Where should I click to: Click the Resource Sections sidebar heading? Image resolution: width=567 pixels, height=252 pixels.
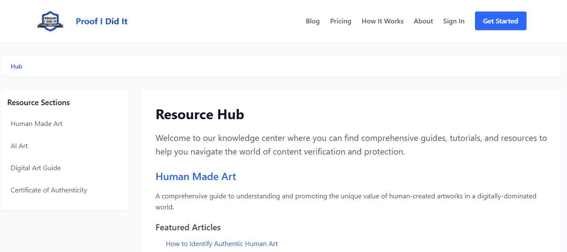click(x=38, y=103)
